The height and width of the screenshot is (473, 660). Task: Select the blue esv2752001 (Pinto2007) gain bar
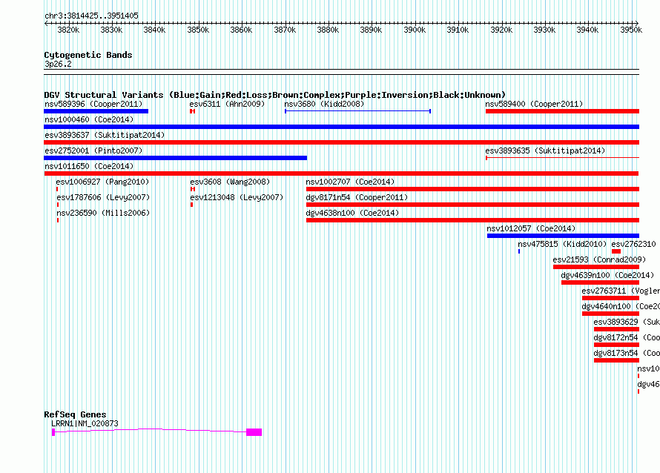(x=176, y=158)
